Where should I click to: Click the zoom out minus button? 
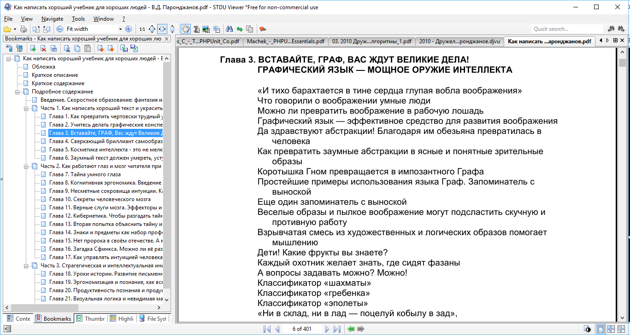coord(60,29)
